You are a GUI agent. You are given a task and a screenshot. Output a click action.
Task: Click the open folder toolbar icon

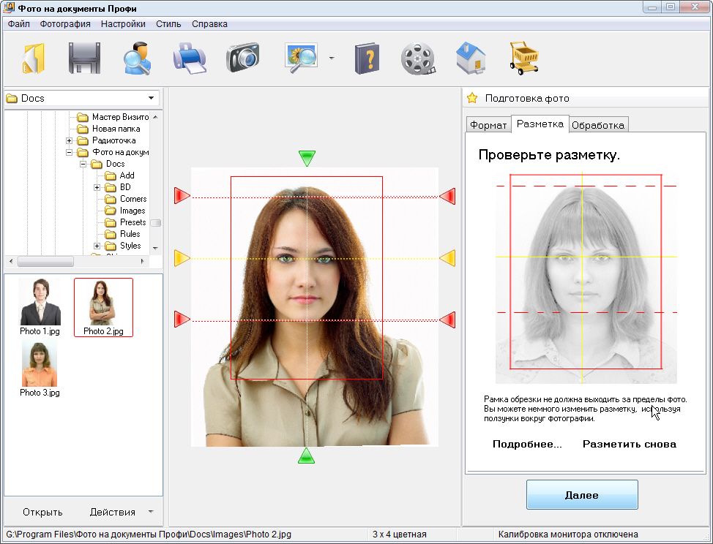pos(34,58)
